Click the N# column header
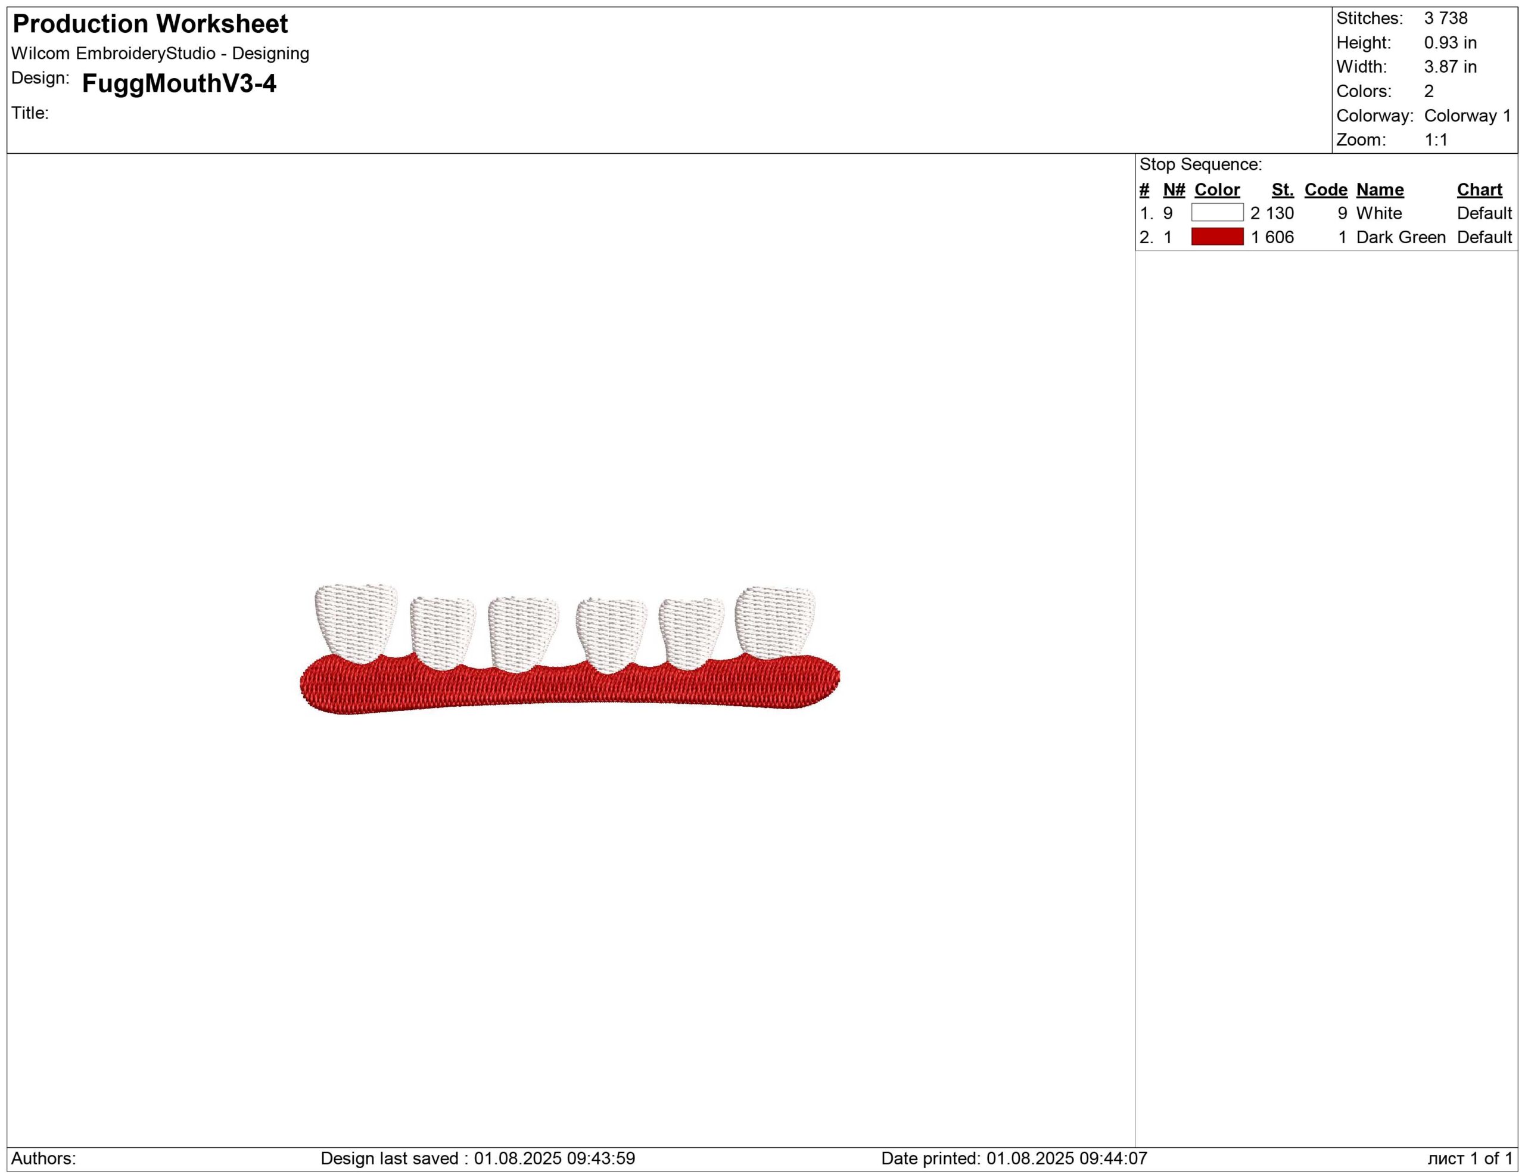This screenshot has height=1174, width=1525. (1174, 190)
